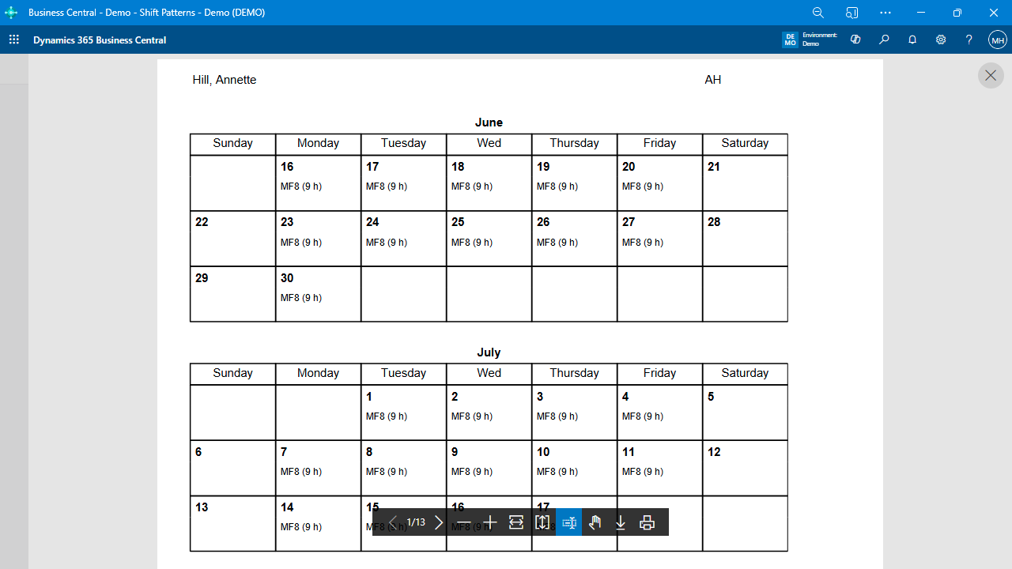Open the Settings gear menu
Image resolution: width=1012 pixels, height=569 pixels.
(x=941, y=40)
